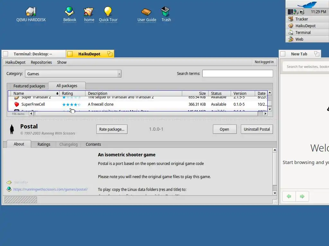Open the Repositories menu
The image size is (329, 246).
(x=41, y=62)
